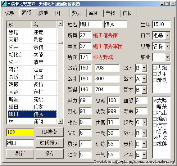The image size is (177, 166).
Task: Select 松平 清康 in the general list
Action: [x=32, y=62]
